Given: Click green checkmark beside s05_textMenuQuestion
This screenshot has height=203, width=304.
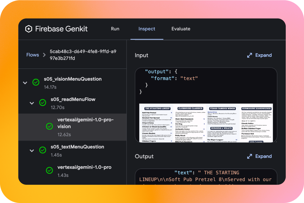Looking at the screenshot, I should (43, 150).
